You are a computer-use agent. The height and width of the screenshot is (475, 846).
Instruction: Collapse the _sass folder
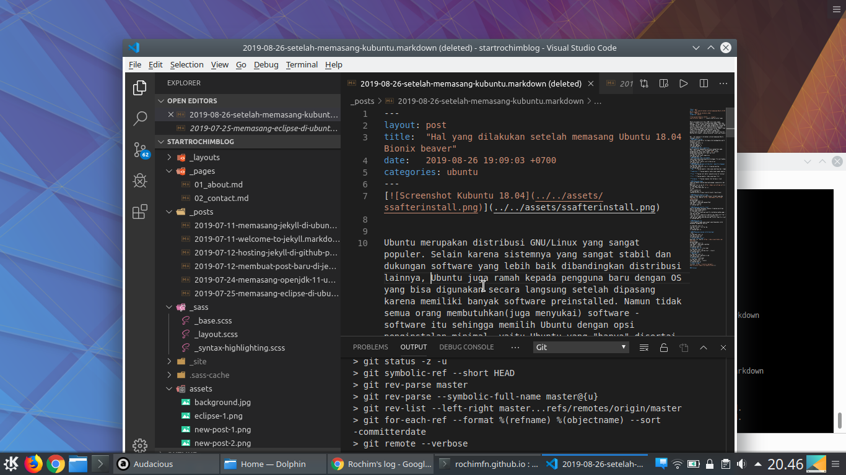pos(248,307)
